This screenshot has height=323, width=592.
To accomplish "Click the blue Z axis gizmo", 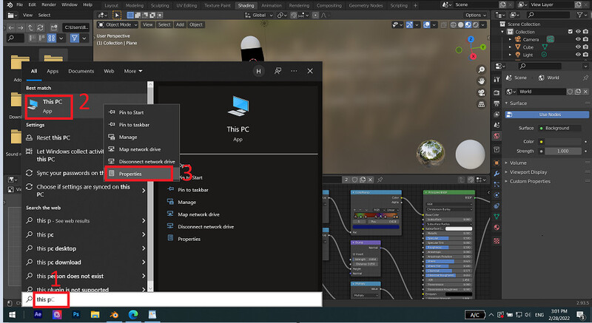I will [471, 39].
